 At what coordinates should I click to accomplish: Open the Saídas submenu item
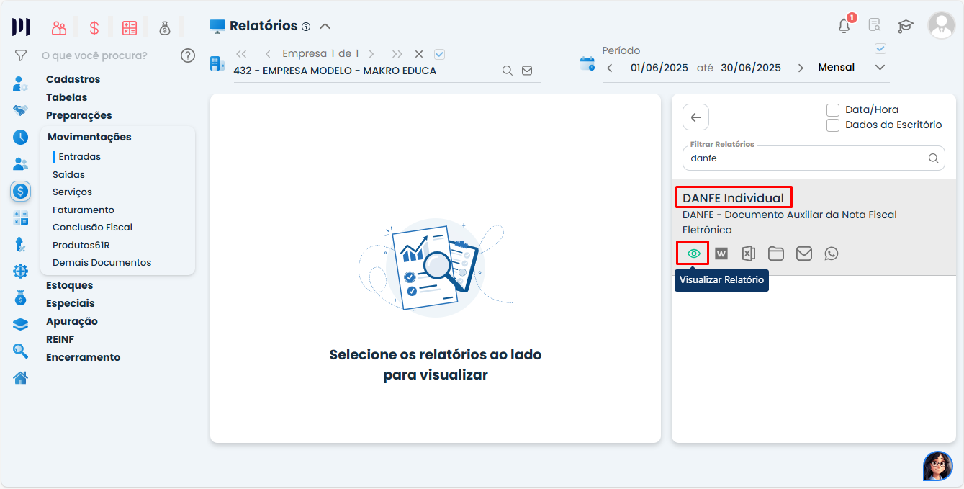(x=68, y=174)
